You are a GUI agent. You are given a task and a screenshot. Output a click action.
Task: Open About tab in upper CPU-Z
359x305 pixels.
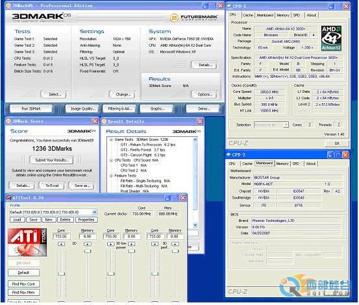tap(312, 15)
